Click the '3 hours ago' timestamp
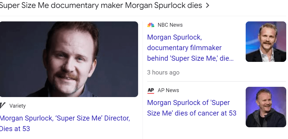The width and height of the screenshot is (288, 139). 163,72
